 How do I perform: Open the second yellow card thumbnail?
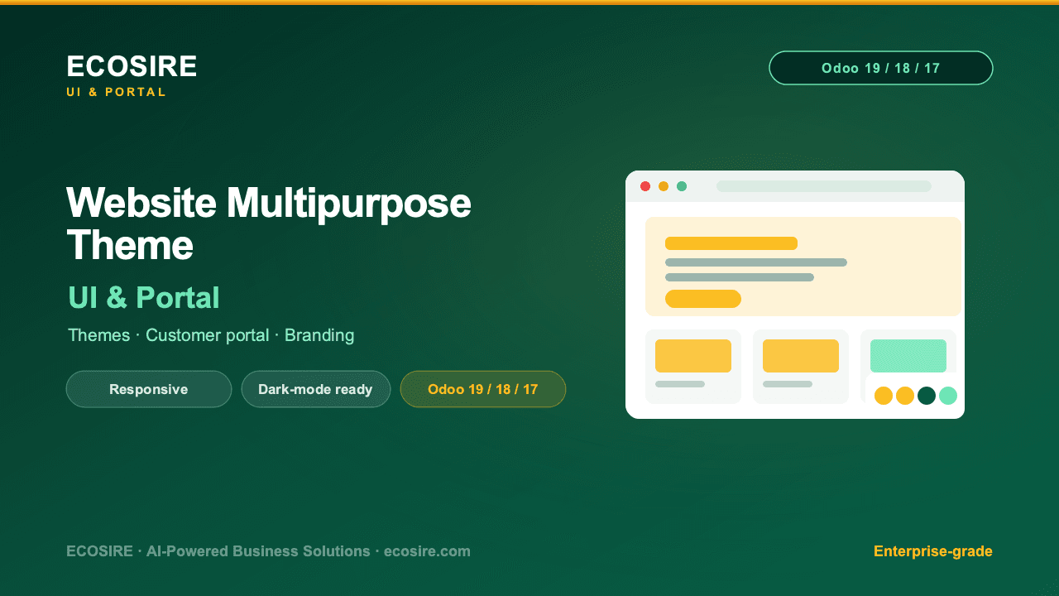(x=801, y=356)
